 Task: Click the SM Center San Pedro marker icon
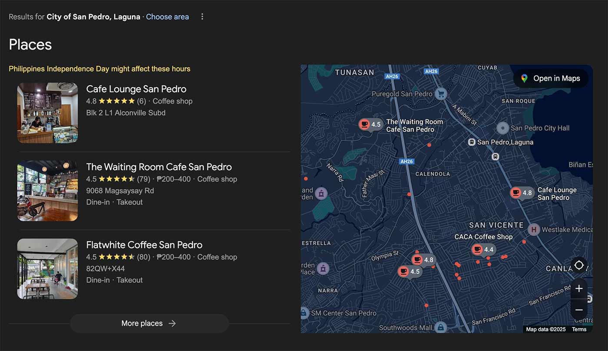[304, 312]
